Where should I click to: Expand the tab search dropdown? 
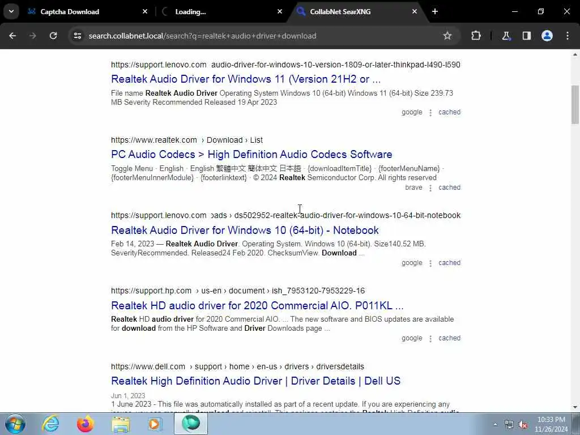pyautogui.click(x=11, y=11)
